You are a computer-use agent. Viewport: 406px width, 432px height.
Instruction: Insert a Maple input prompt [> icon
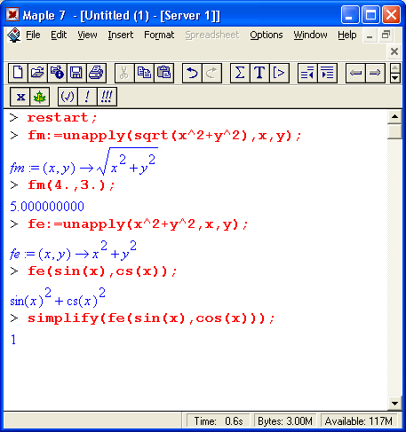[x=279, y=73]
